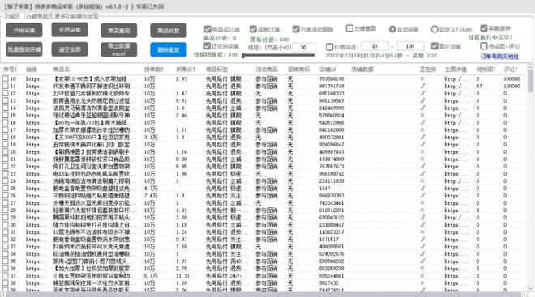Check the checkbox for row 15
The image size is (535, 297).
6,115
